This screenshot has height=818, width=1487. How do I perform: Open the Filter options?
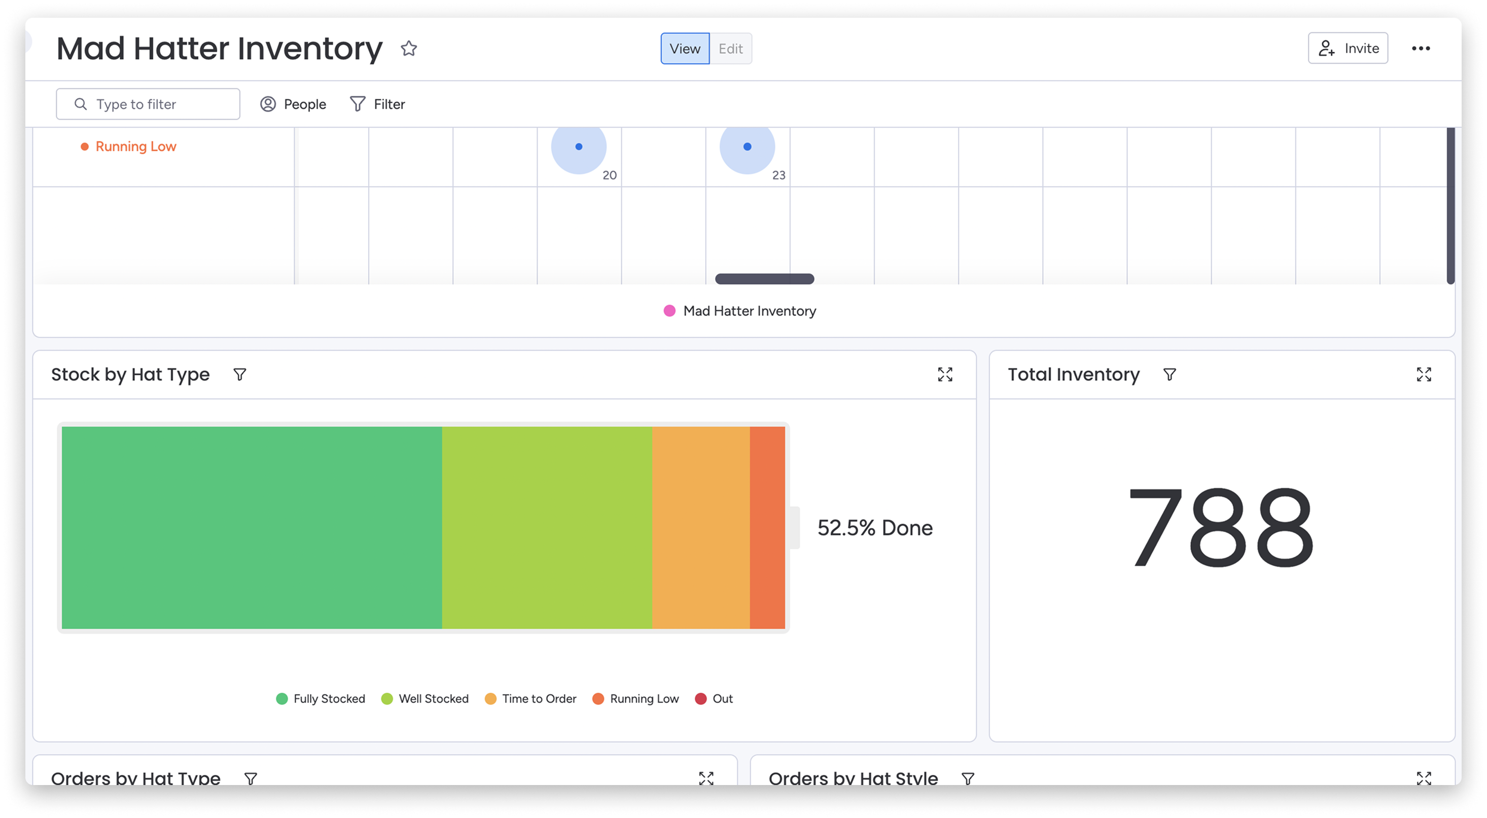click(x=377, y=104)
